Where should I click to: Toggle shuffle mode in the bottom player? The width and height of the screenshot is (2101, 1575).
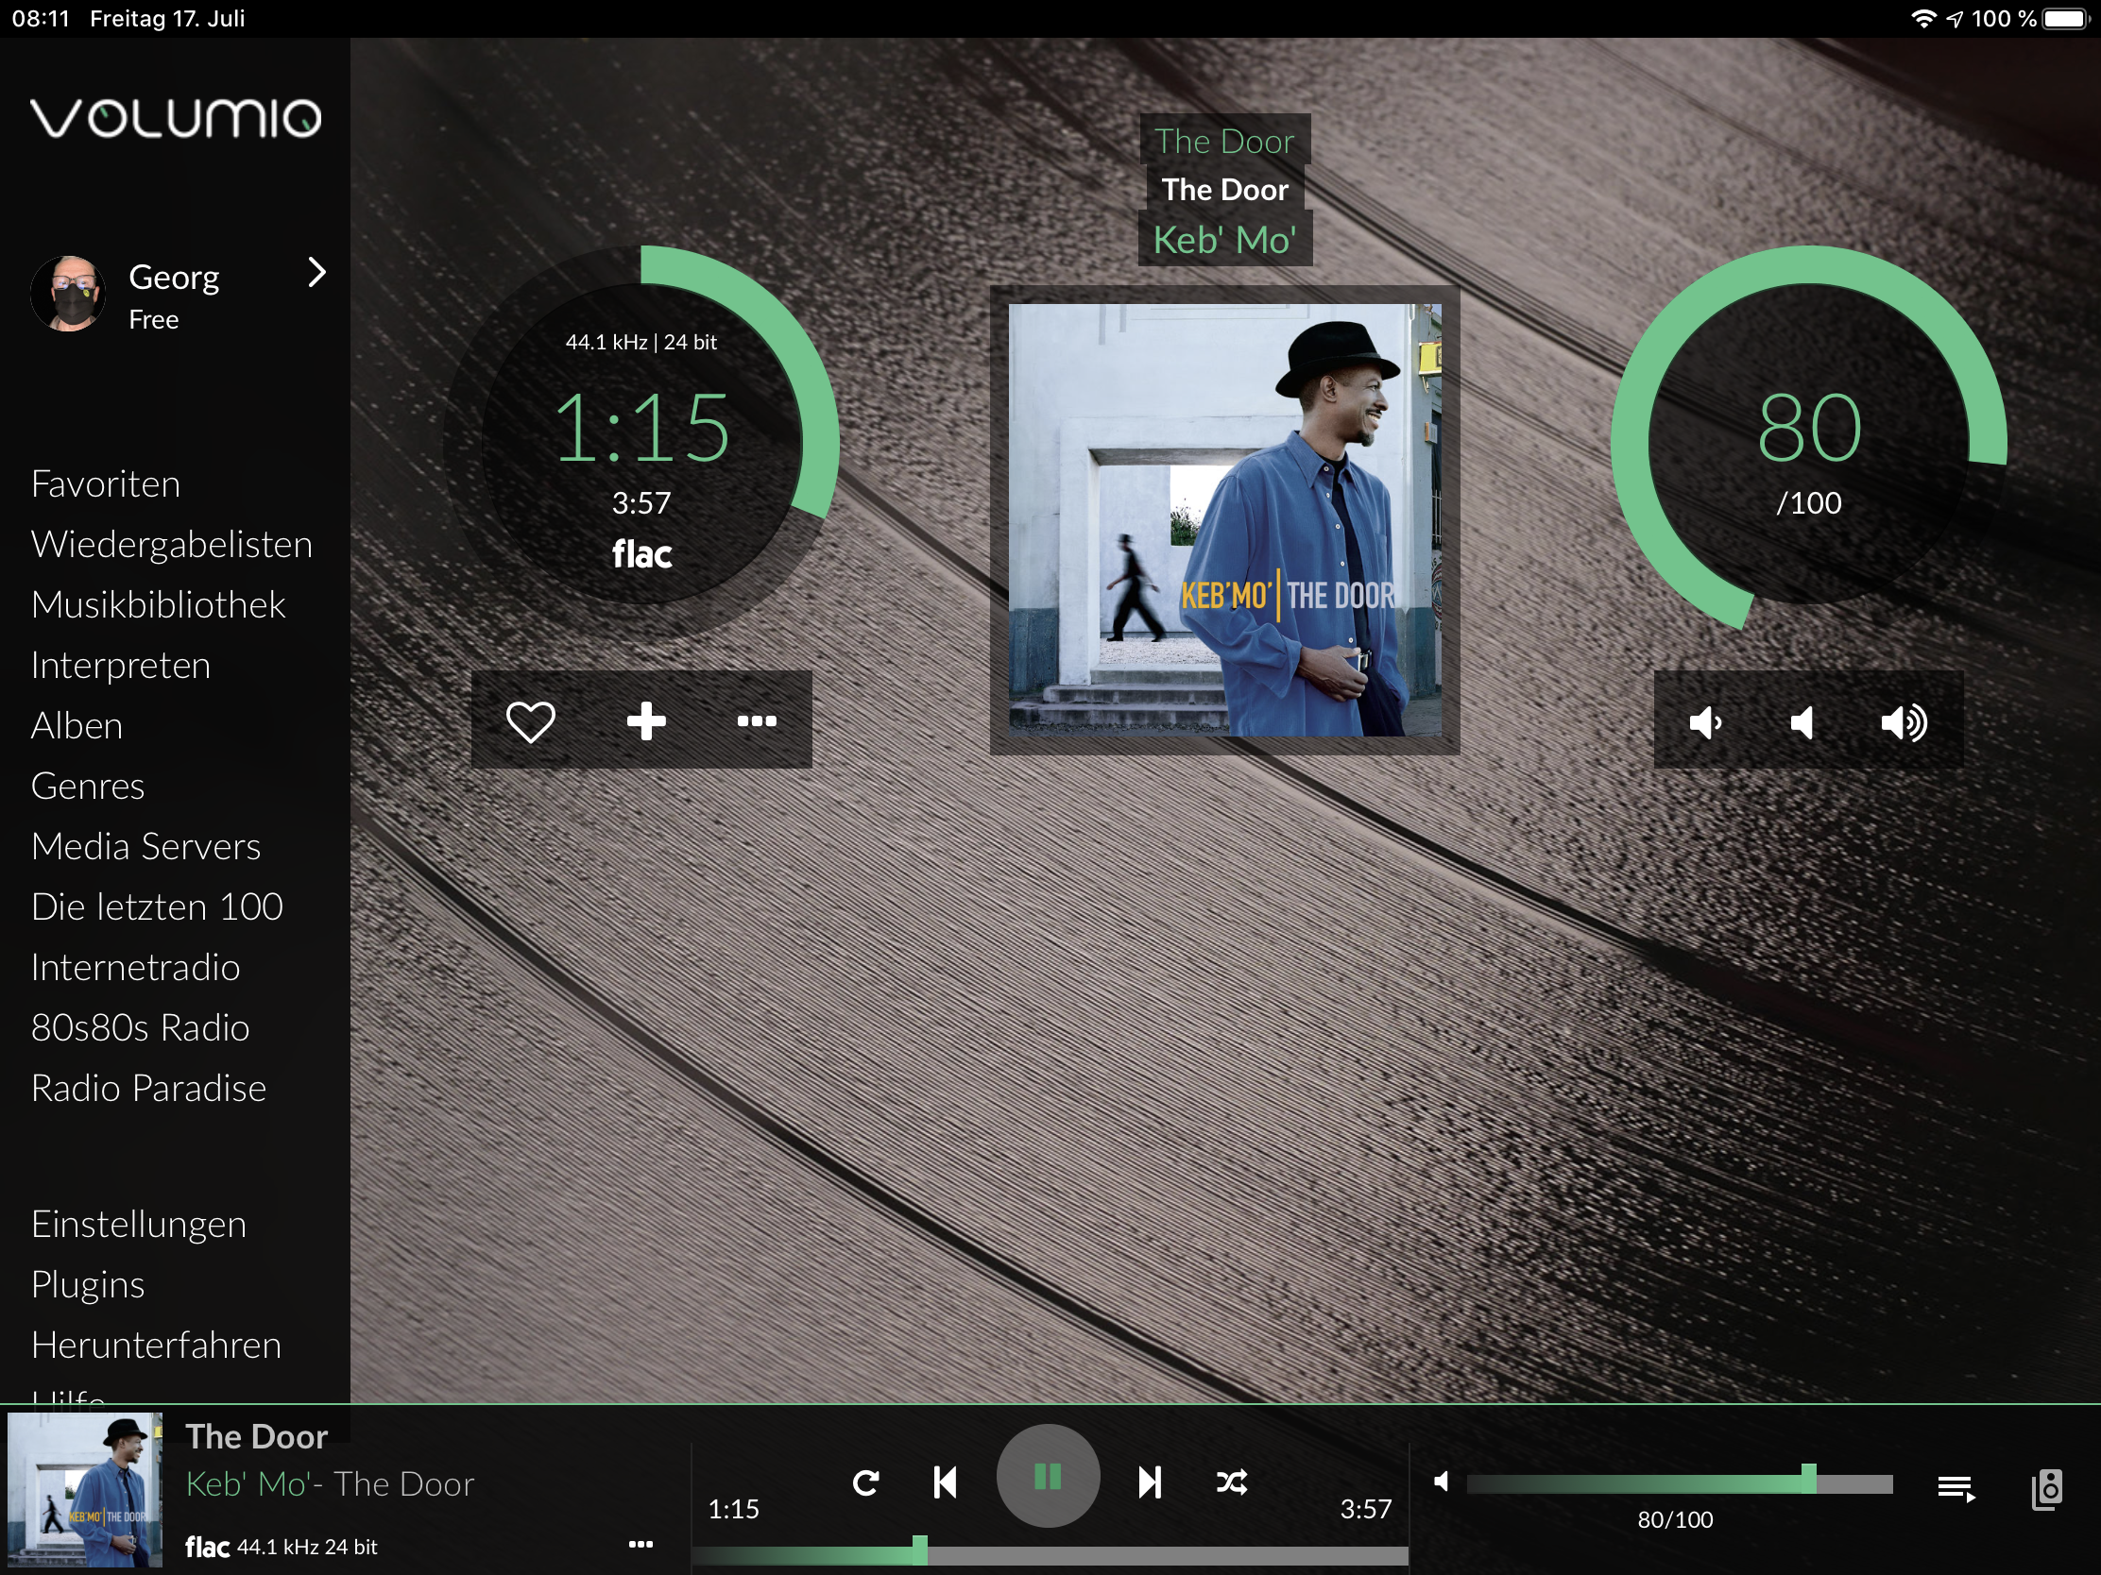pos(1232,1482)
